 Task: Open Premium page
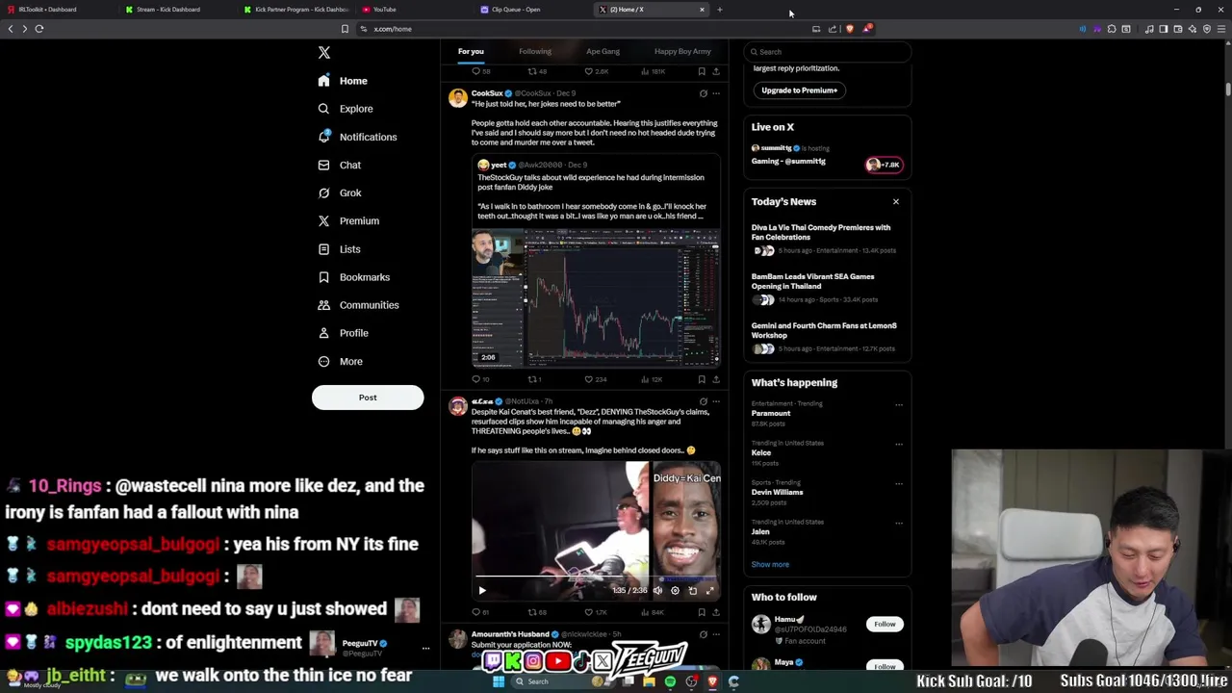click(x=348, y=220)
